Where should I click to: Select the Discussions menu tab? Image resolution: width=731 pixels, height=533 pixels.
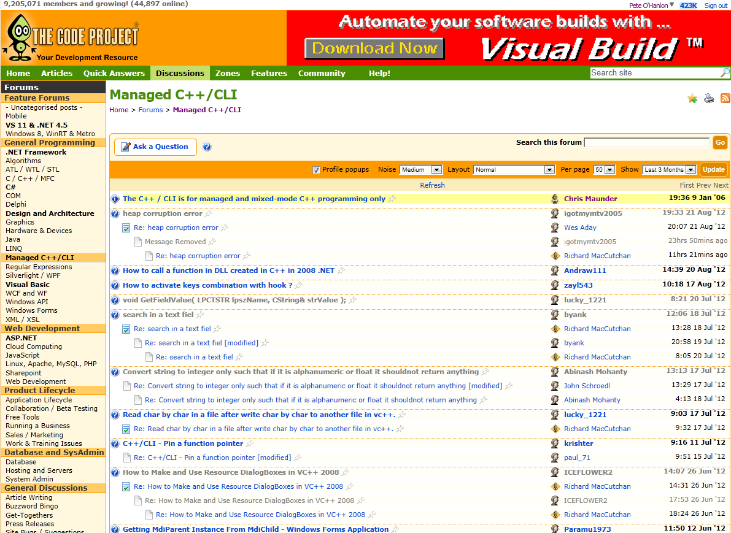pos(180,73)
